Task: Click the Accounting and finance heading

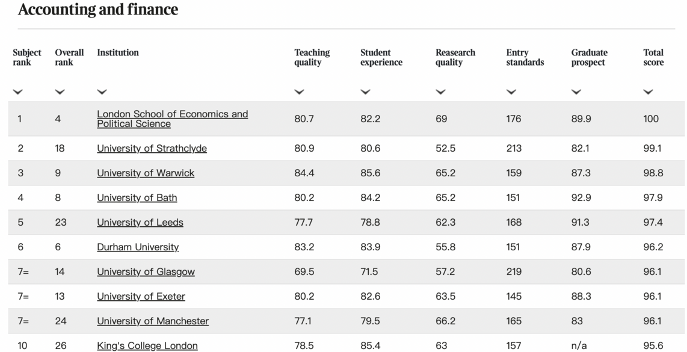Action: coord(98,10)
